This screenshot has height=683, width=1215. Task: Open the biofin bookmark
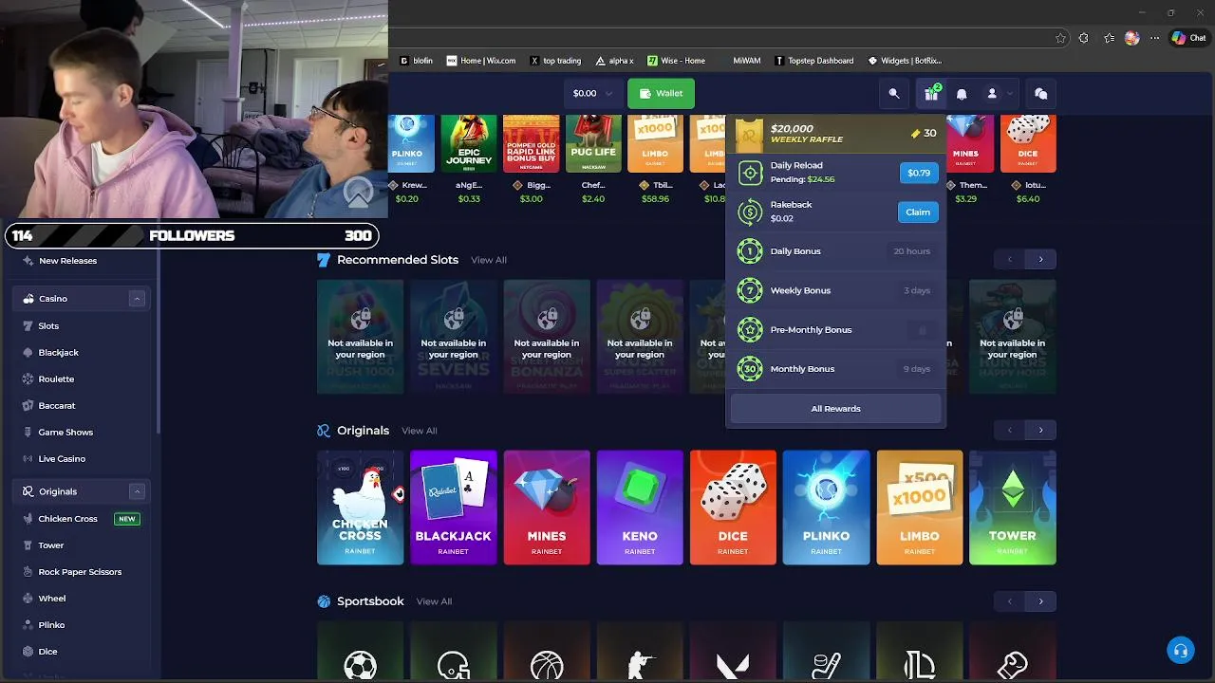point(416,61)
